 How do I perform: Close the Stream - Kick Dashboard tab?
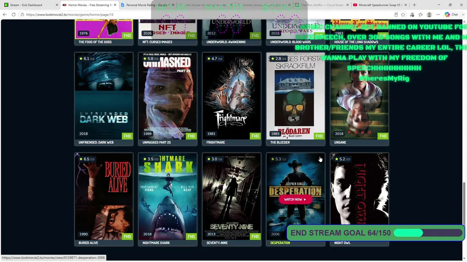57,5
